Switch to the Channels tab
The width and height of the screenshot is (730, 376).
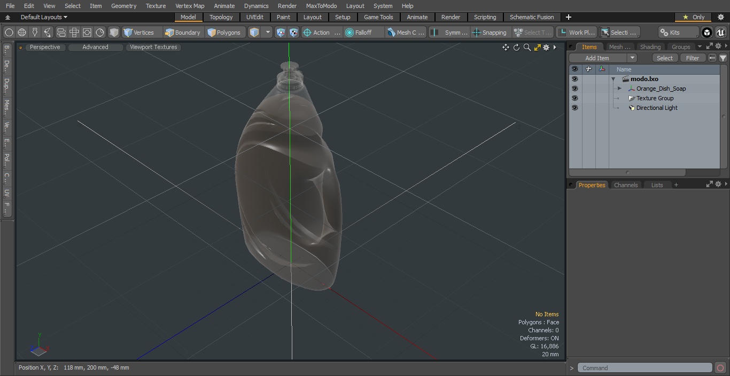626,185
